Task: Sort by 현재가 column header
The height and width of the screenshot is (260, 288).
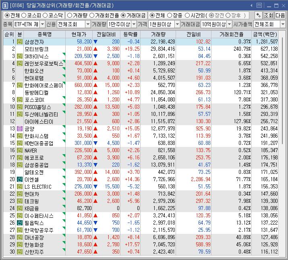Action: pyautogui.click(x=79, y=34)
